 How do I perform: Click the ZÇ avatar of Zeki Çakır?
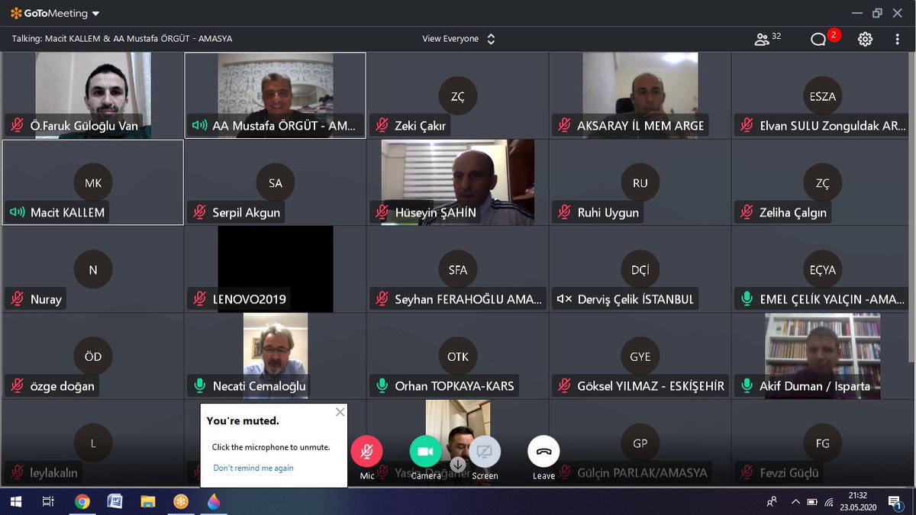(x=458, y=96)
